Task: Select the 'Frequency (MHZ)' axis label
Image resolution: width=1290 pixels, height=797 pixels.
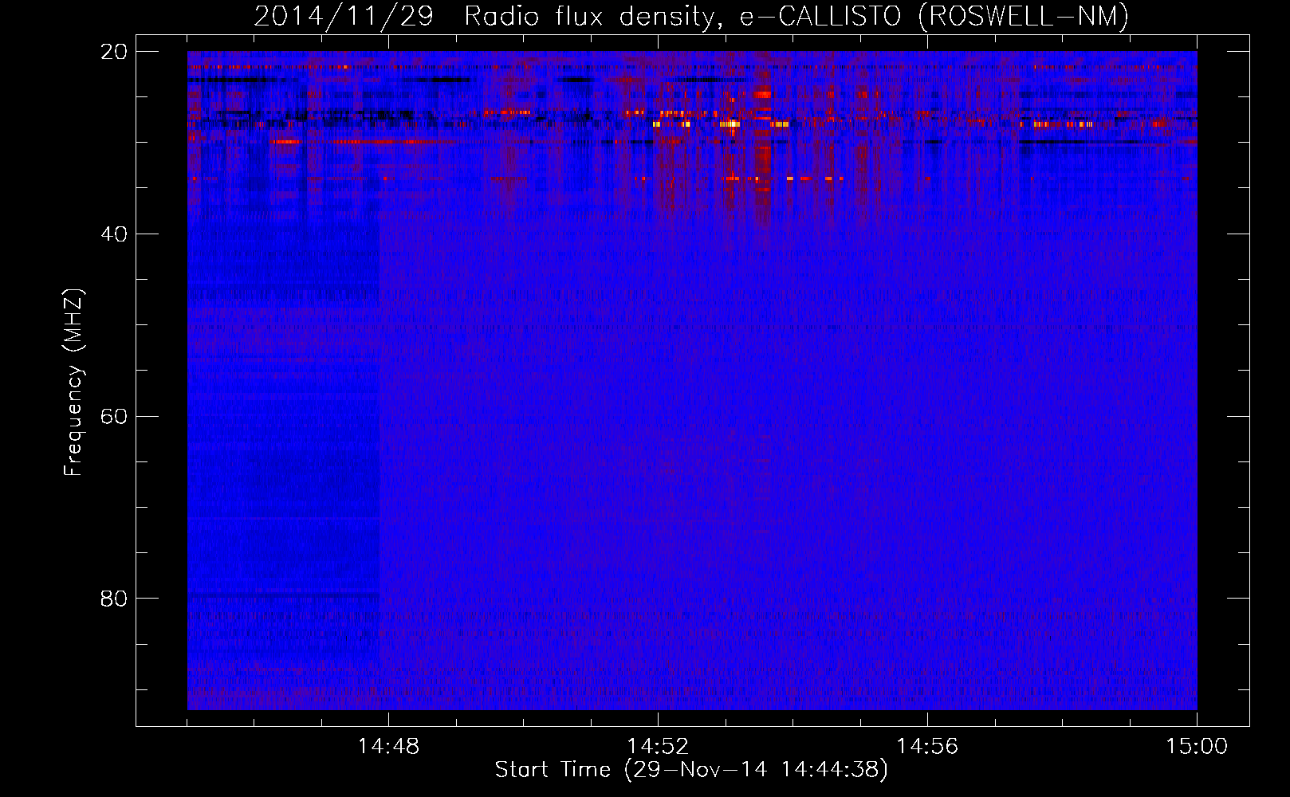Action: [73, 383]
